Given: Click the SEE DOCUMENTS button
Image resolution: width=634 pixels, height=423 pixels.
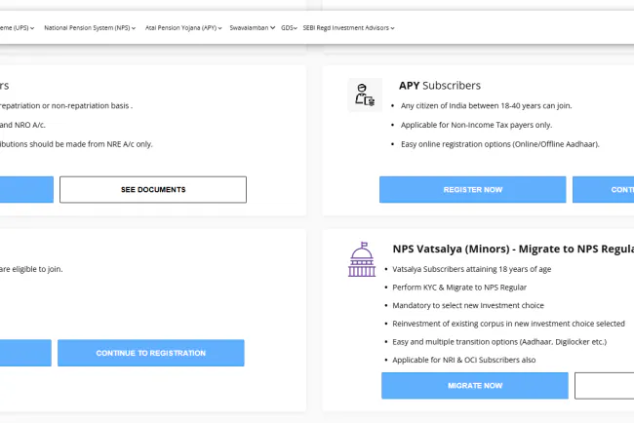Looking at the screenshot, I should click(153, 189).
